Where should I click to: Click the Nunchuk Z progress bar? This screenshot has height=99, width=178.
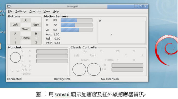point(52,61)
